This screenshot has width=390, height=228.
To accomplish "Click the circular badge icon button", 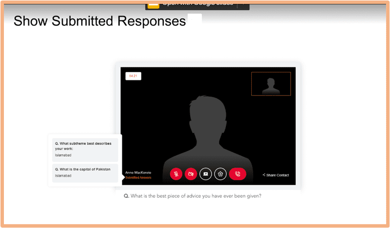I will (x=220, y=174).
